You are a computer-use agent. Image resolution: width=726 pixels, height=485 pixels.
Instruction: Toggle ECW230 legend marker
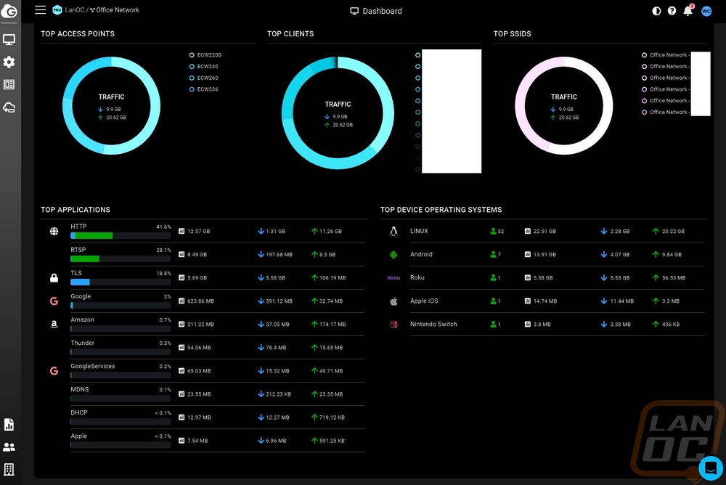(x=192, y=66)
